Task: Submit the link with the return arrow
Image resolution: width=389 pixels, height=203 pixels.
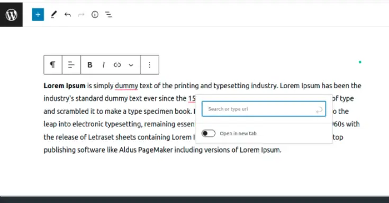Action: [x=319, y=109]
